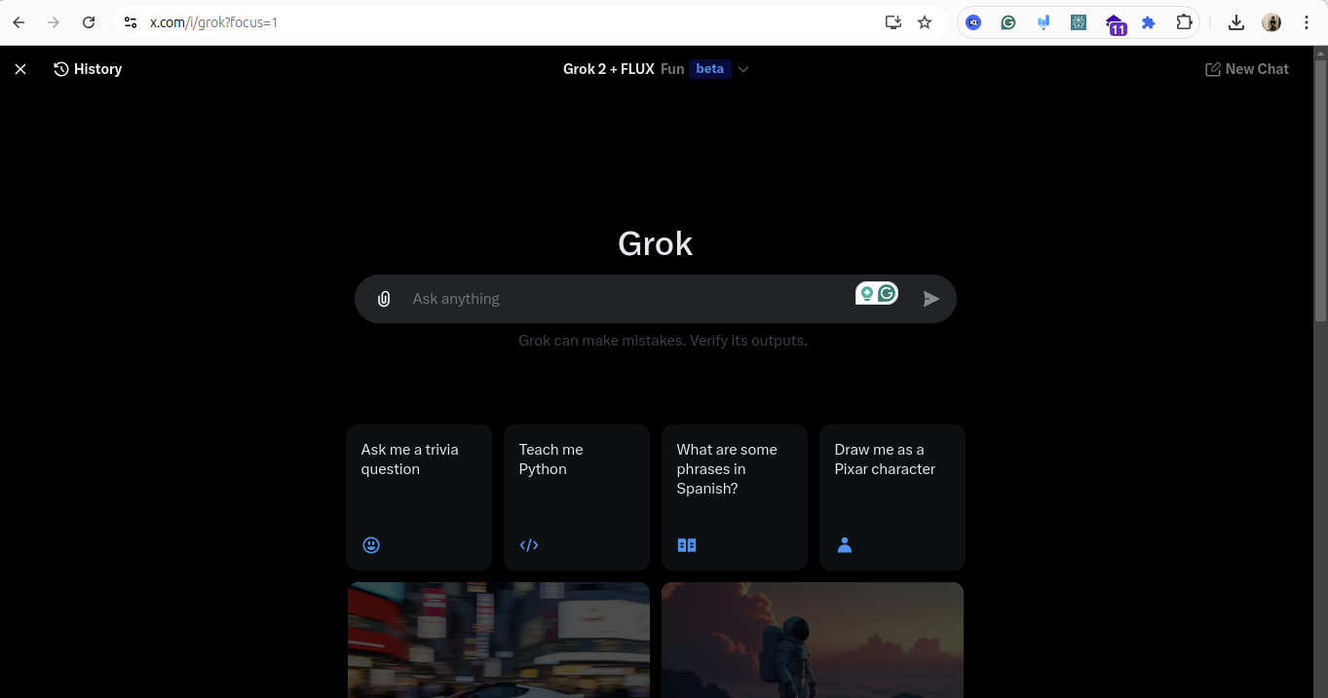Close the Grok panel with the X icon
Image resolution: width=1328 pixels, height=698 pixels.
click(20, 69)
